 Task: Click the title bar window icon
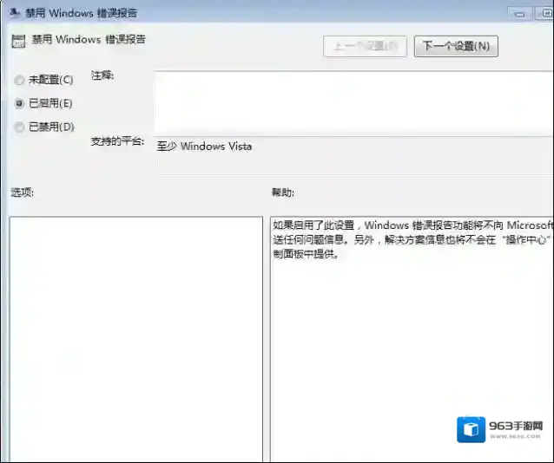point(15,13)
